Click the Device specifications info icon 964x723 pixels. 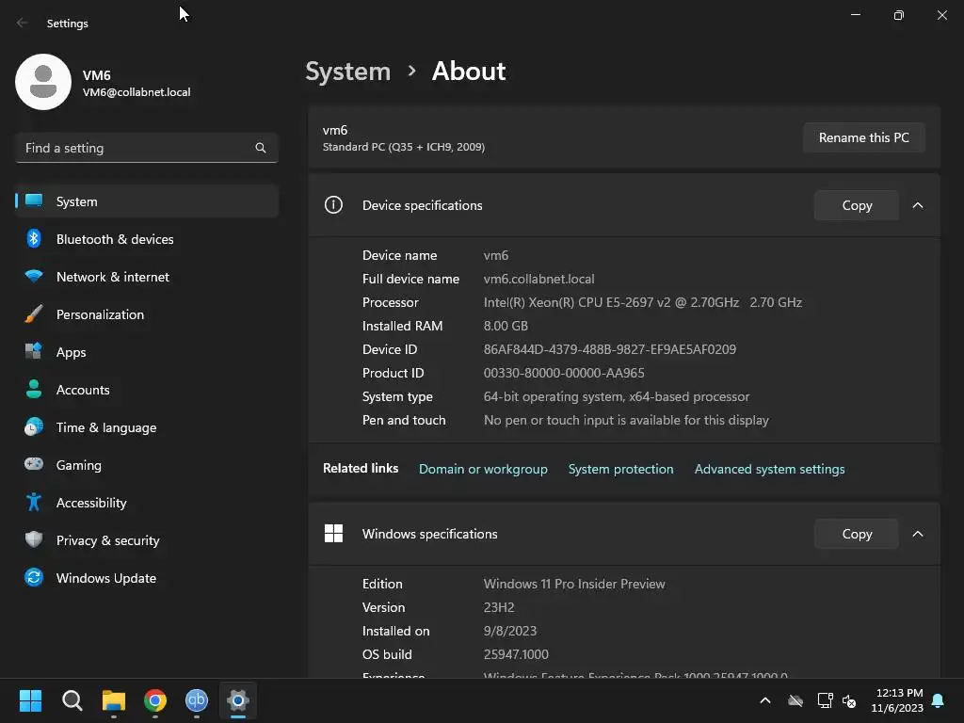pos(333,204)
